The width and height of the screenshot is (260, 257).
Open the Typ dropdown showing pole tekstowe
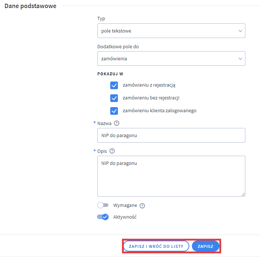click(x=171, y=31)
